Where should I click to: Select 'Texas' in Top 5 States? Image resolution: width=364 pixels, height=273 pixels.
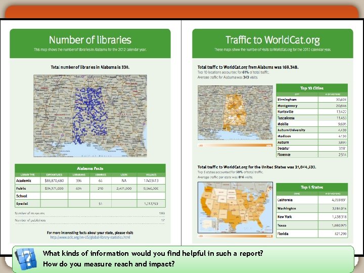pyautogui.click(x=282, y=225)
